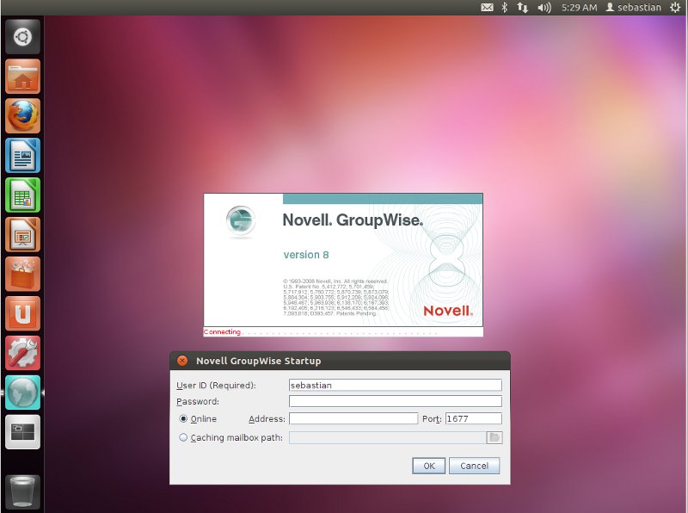688x513 pixels.
Task: Open the Home Folder launcher icon
Action: [x=23, y=77]
